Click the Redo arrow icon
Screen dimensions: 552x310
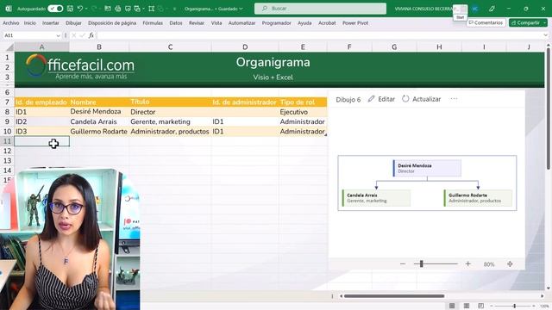point(94,9)
